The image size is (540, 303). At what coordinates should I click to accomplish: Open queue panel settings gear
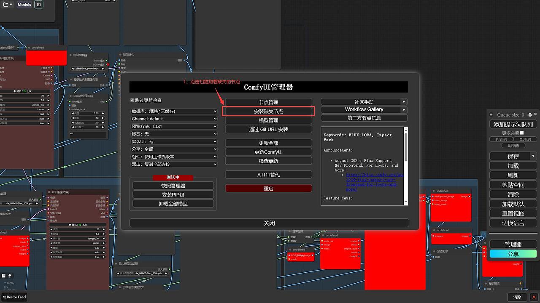[530, 114]
